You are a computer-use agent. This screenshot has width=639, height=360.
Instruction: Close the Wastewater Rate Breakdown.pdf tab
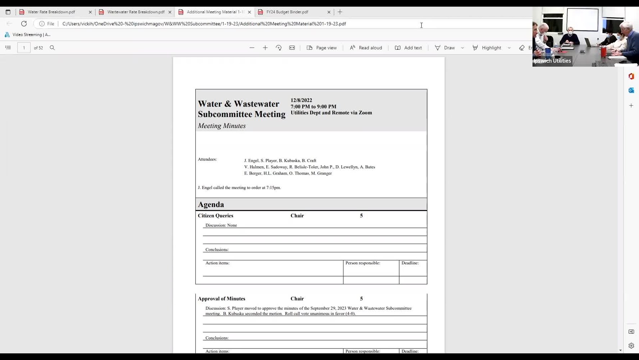pos(170,12)
